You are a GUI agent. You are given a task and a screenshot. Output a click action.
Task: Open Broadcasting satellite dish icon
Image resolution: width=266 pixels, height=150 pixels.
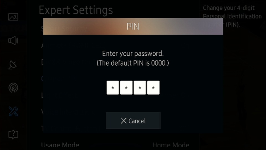coord(13,65)
